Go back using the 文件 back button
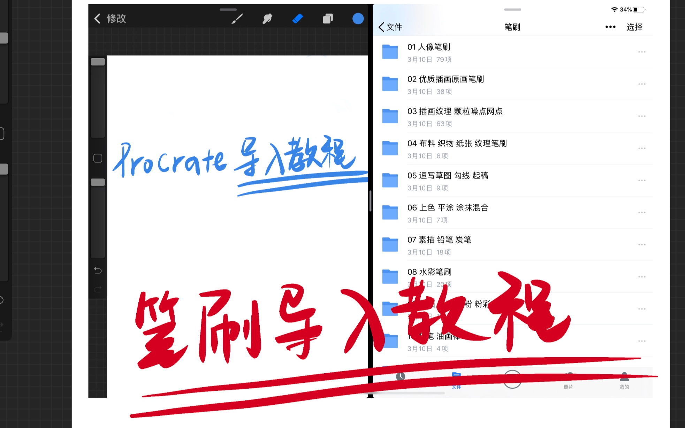The image size is (685, 428). tap(390, 27)
